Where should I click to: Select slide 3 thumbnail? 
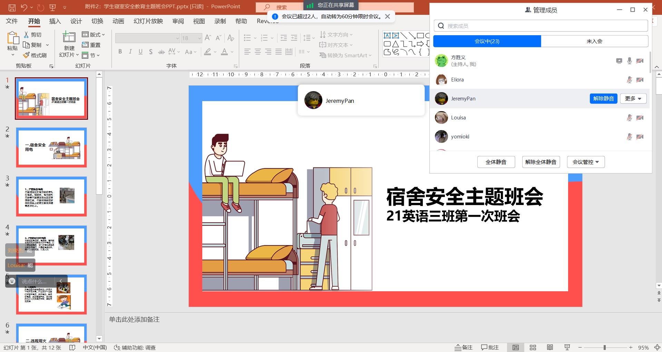51,196
